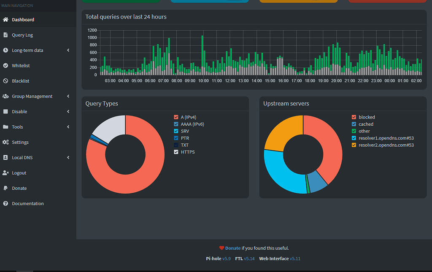The width and height of the screenshot is (432, 272).
Task: Click the Local DNS address book icon
Action: tap(5, 157)
